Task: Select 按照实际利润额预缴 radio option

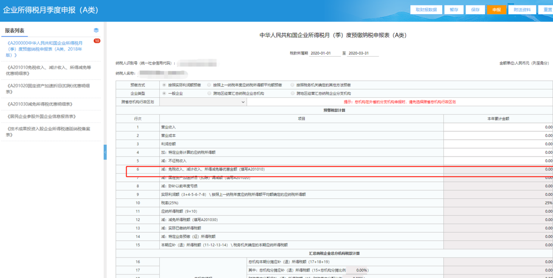Action: click(x=164, y=85)
